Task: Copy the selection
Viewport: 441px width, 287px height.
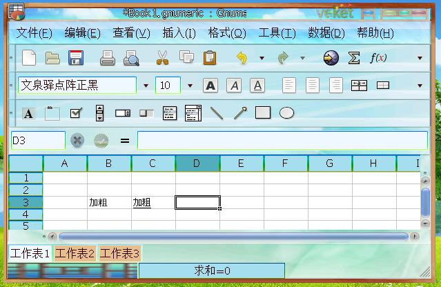Action: coord(186,57)
